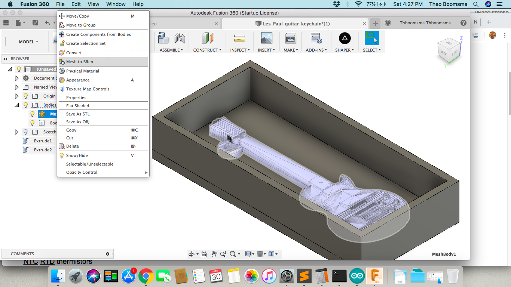
Task: Toggle visibility bulb of the second body
Action: pos(33,123)
